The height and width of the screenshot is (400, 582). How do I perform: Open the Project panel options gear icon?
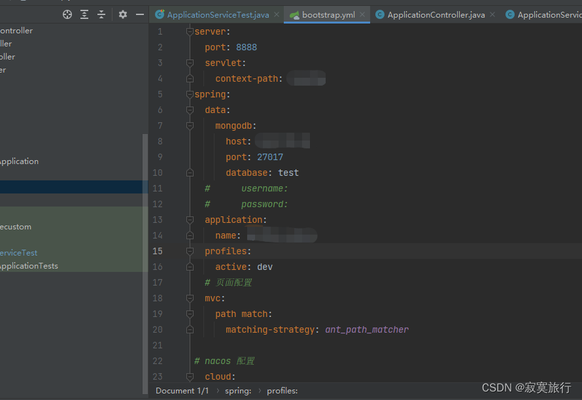coord(122,14)
